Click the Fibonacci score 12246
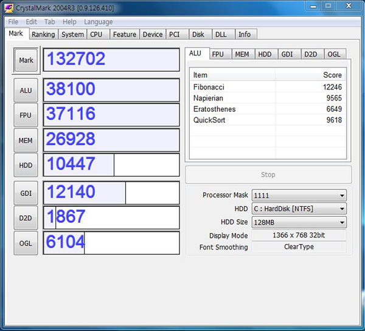Image resolution: width=365 pixels, height=331 pixels. pos(332,87)
